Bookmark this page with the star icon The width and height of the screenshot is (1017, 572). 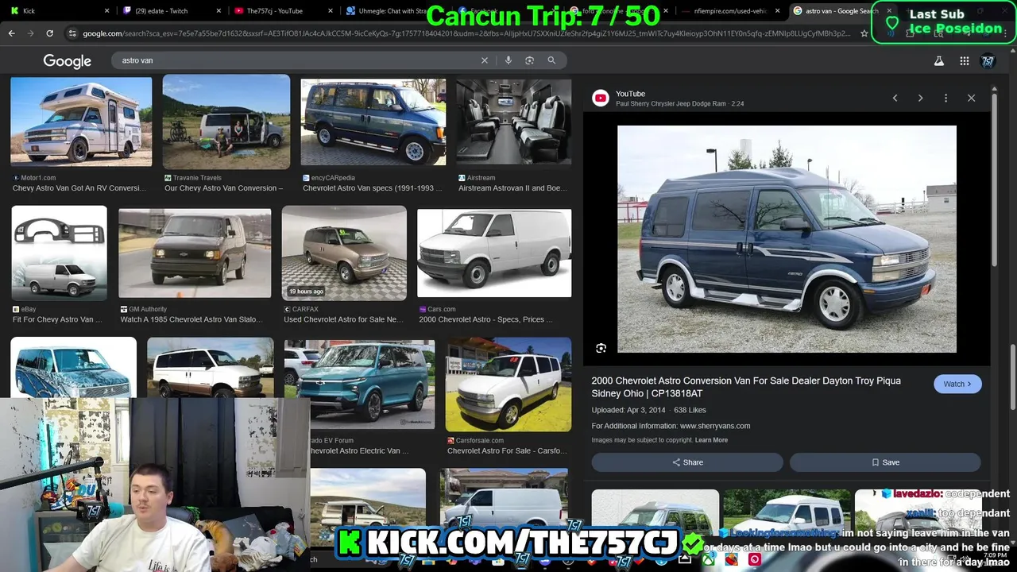coord(864,33)
